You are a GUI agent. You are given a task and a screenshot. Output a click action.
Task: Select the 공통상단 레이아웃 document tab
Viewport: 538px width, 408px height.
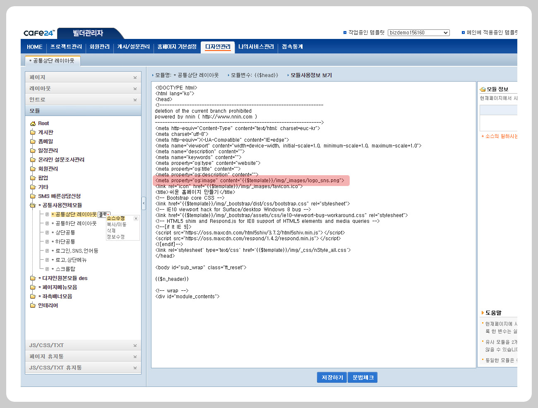pos(52,61)
